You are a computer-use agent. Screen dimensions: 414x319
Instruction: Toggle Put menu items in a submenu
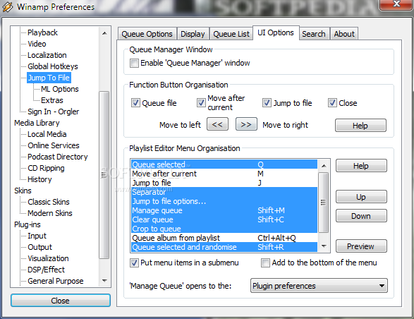click(x=134, y=263)
